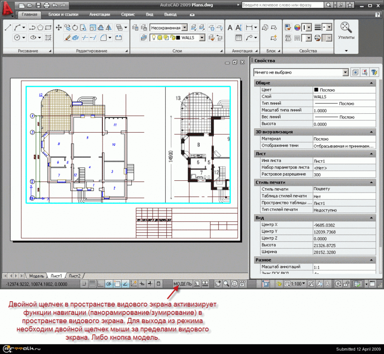Image resolution: width=384 pixels, height=354 pixels.
Task: Switch to the Модель layout tab
Action: (36, 276)
